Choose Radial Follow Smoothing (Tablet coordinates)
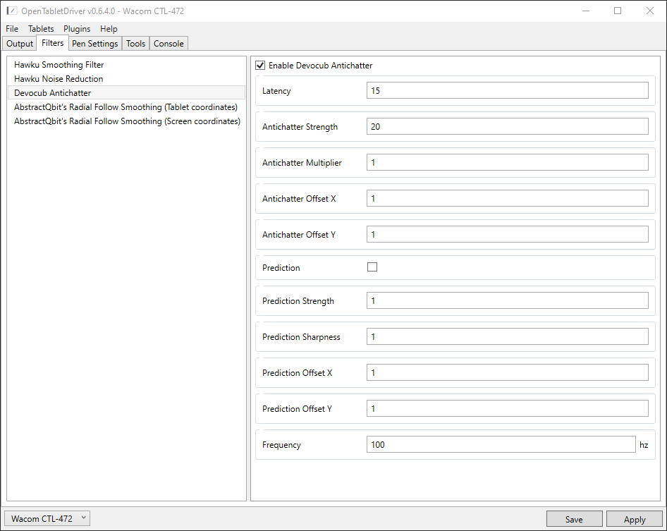The height and width of the screenshot is (531, 667). coord(126,107)
